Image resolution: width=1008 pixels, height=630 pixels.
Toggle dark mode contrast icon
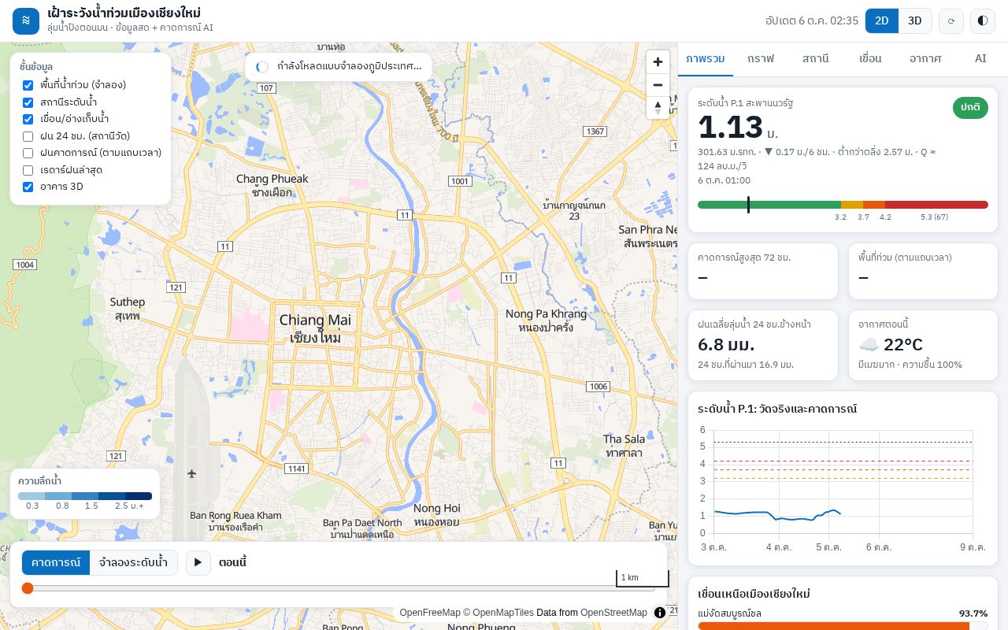pos(983,21)
